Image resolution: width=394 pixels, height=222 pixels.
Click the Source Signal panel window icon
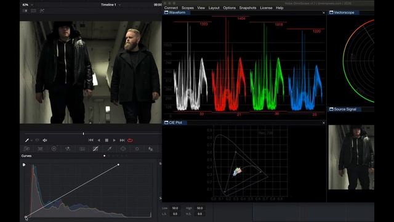pos(331,109)
